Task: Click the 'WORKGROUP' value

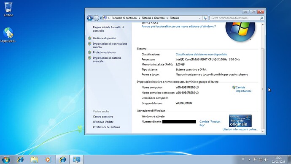Action: 184,103
